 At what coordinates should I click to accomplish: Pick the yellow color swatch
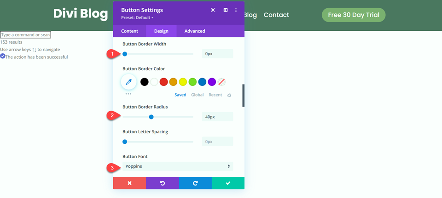[x=183, y=82]
